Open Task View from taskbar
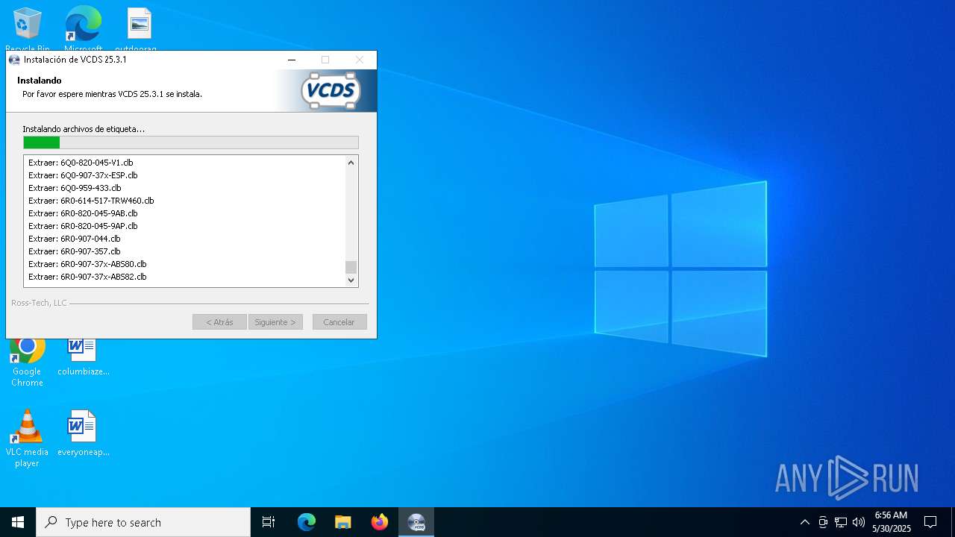The height and width of the screenshot is (537, 955). (269, 522)
